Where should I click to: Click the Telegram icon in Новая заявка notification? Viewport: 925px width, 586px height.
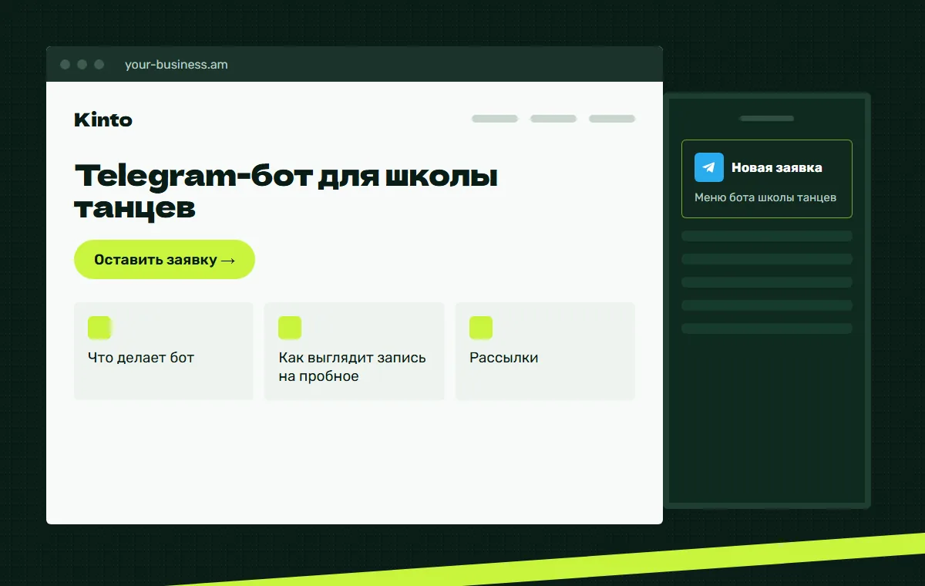click(709, 167)
